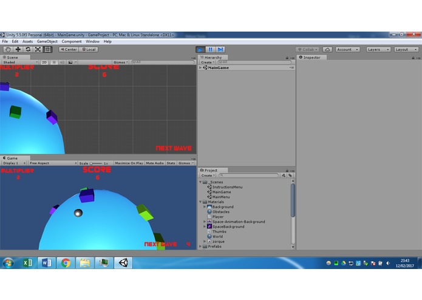Open the Cloud services button
422x300 pixels.
327,50
